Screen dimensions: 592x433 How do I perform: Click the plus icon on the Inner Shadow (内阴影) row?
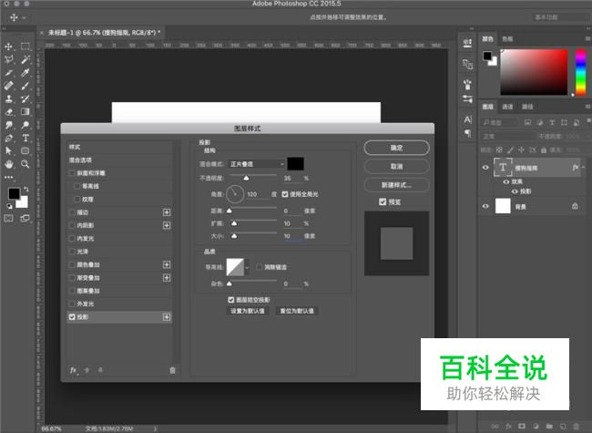click(x=167, y=225)
